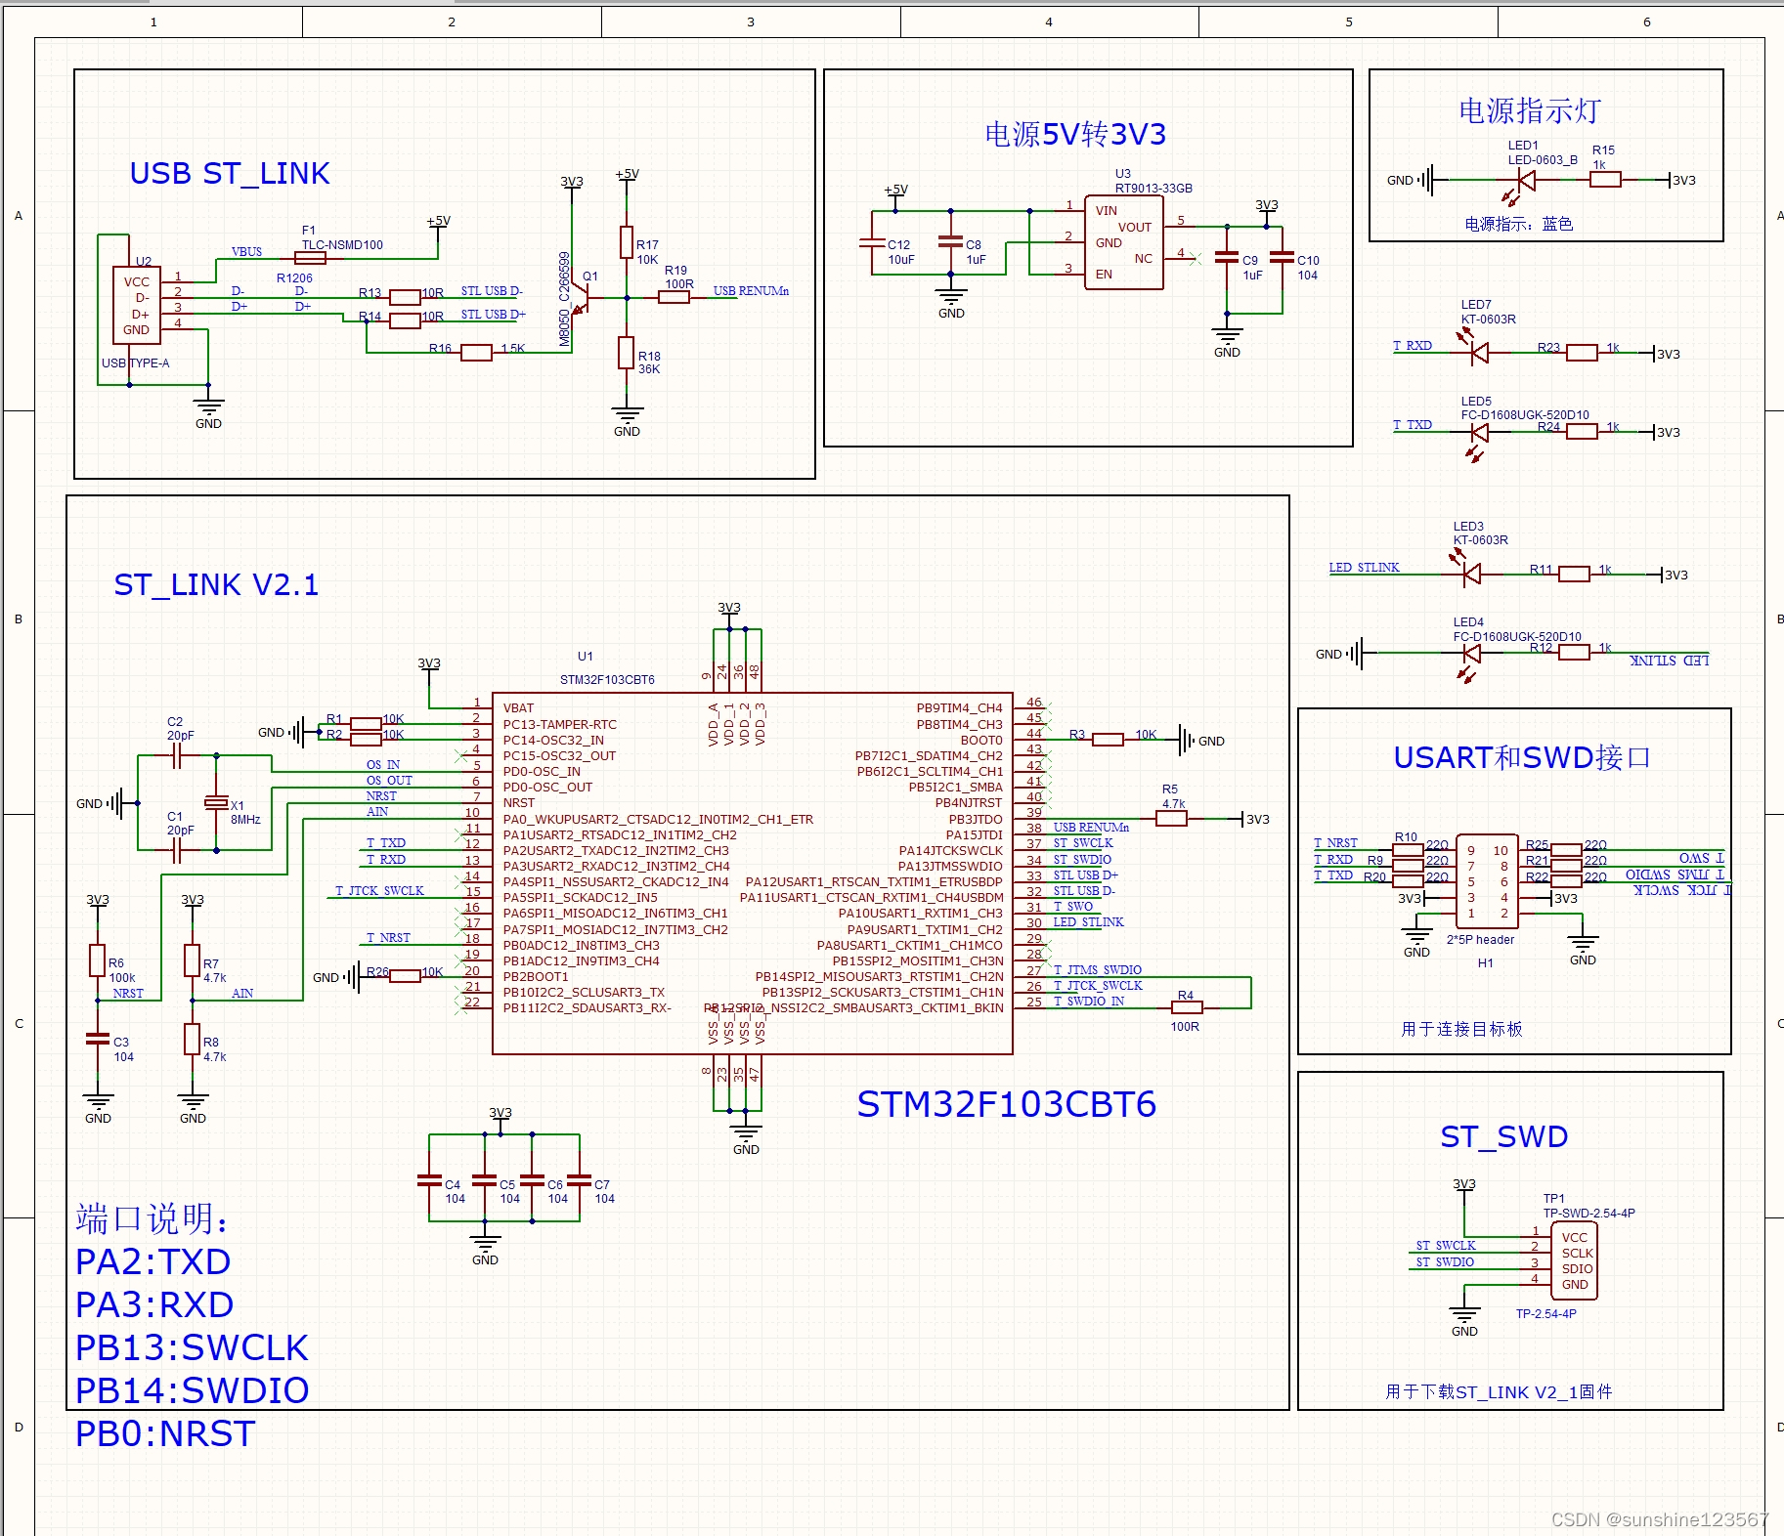
Task: Click the H1 2*5P header symbol
Action: [x=1487, y=881]
